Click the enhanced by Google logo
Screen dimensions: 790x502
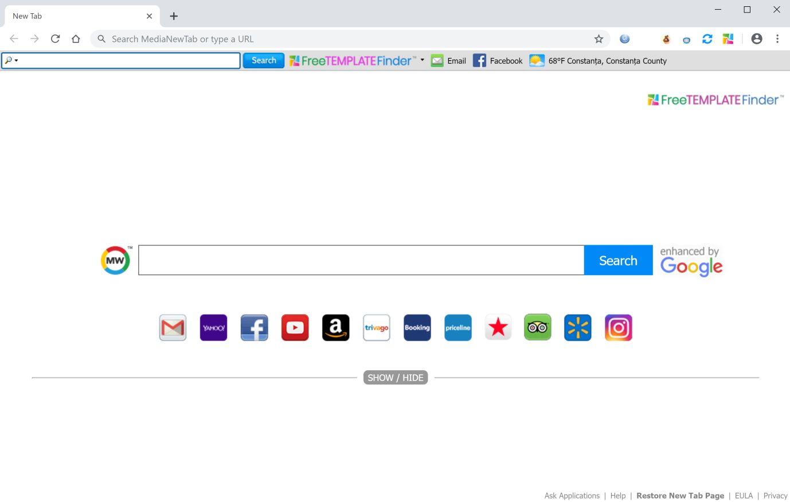(691, 261)
